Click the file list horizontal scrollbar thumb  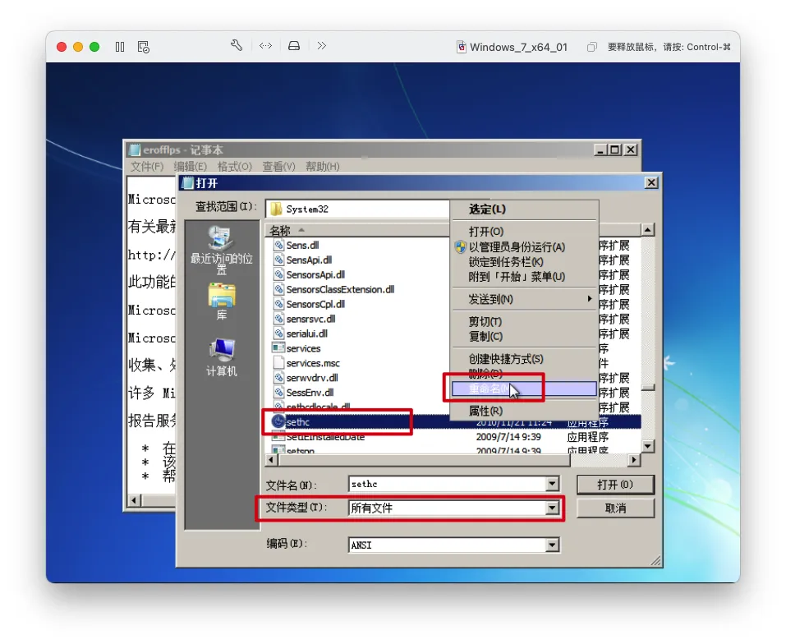point(424,459)
